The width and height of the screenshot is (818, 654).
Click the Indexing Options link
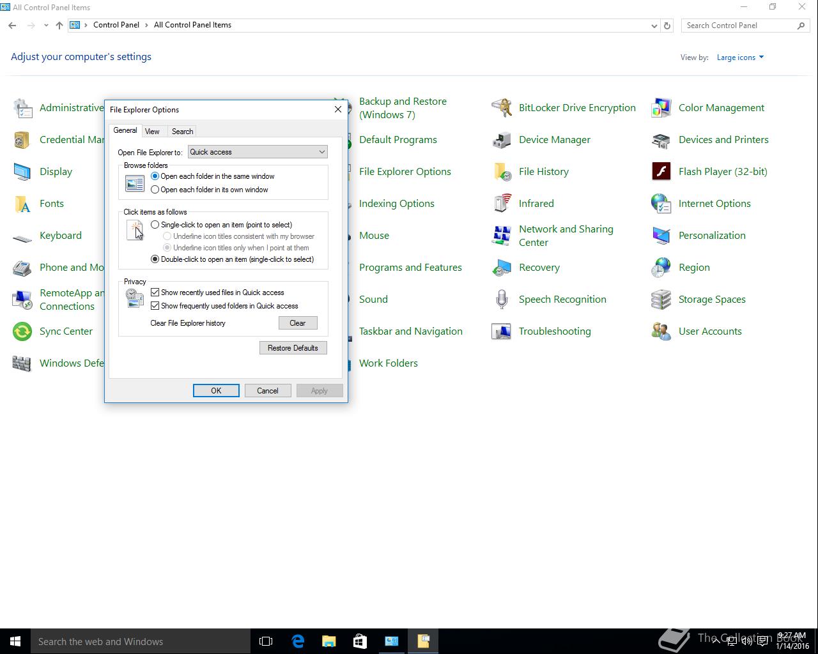[397, 204]
